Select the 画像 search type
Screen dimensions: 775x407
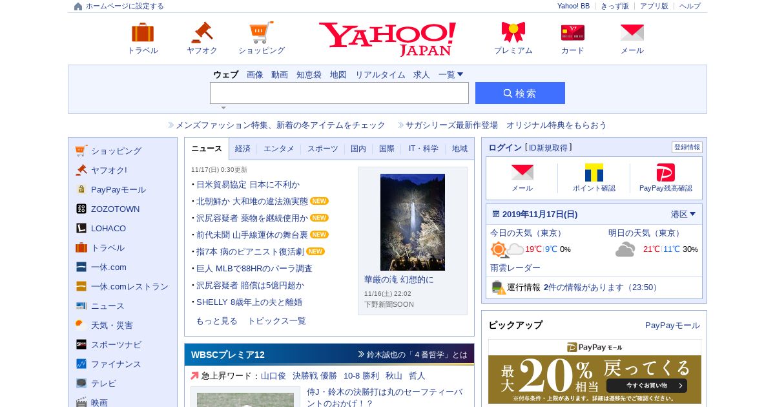255,75
